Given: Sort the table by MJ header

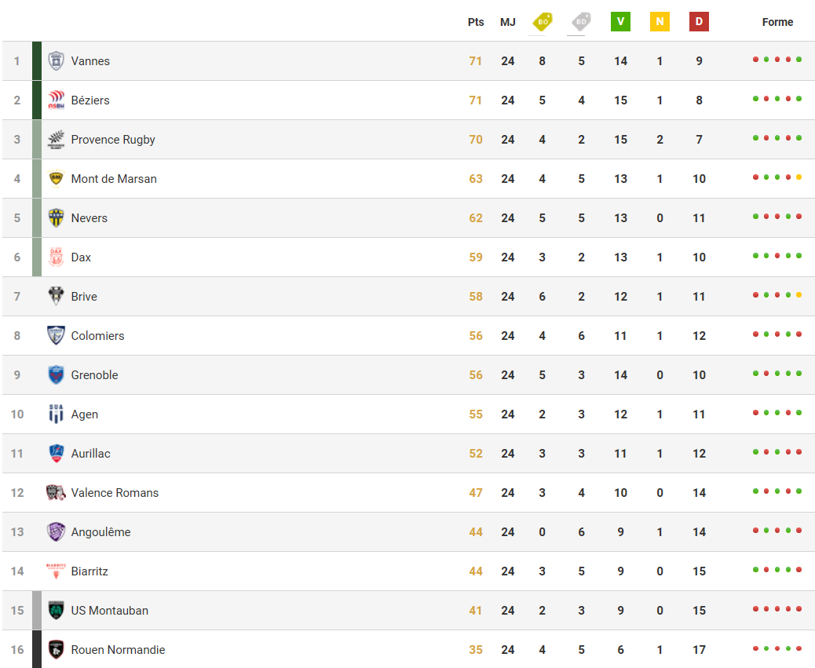Looking at the screenshot, I should pos(508,22).
